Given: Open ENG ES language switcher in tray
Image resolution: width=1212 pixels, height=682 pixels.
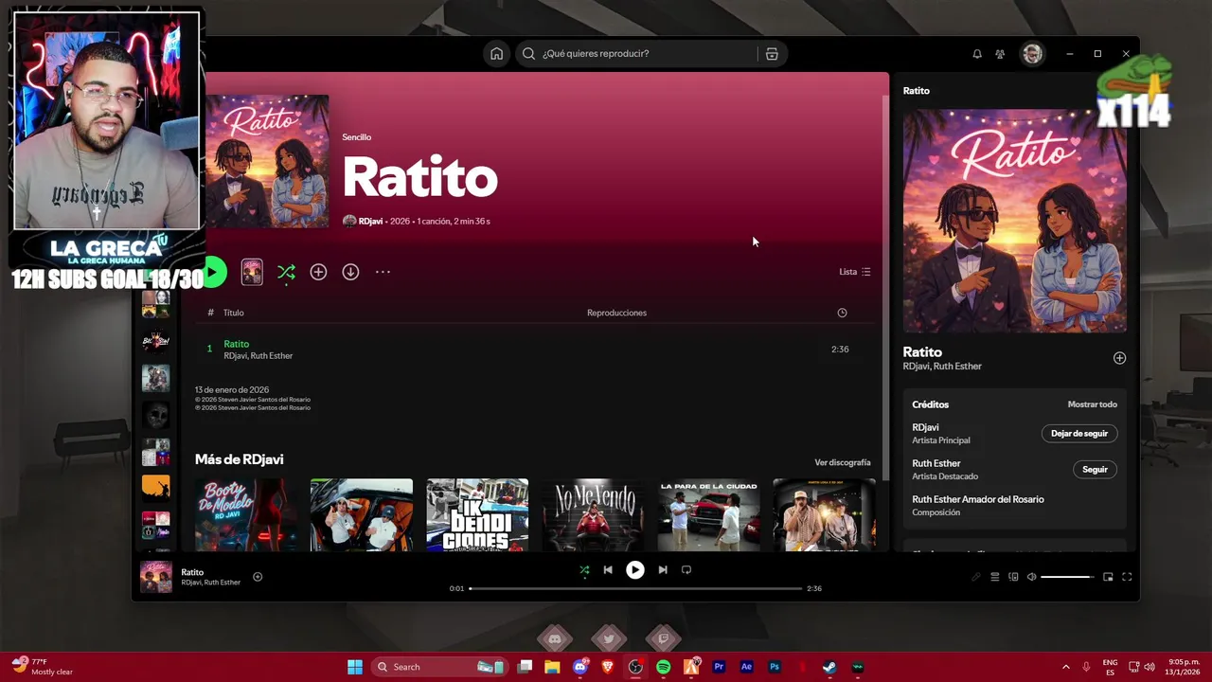Looking at the screenshot, I should click(x=1110, y=667).
